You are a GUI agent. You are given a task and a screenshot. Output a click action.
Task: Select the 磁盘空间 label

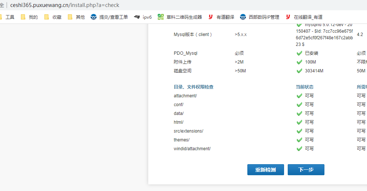[x=182, y=71]
